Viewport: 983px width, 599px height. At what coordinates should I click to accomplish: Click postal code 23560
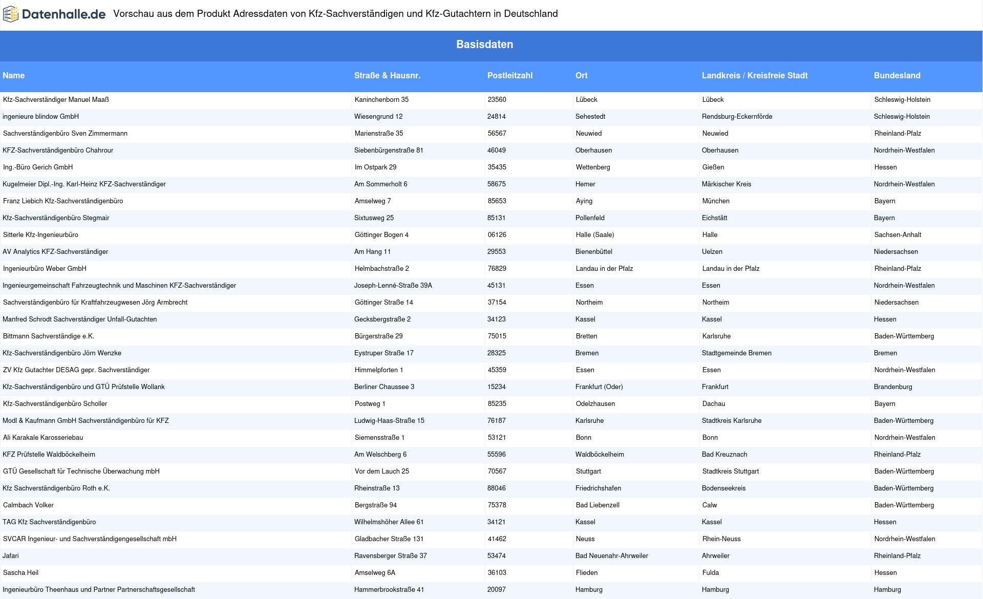[497, 100]
